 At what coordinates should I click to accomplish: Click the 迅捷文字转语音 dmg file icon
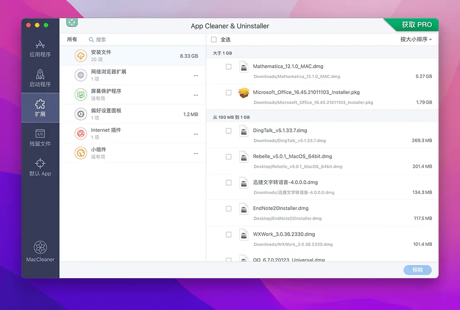pyautogui.click(x=244, y=183)
